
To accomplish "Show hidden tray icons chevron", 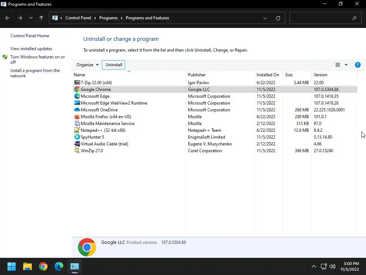I will (x=314, y=266).
